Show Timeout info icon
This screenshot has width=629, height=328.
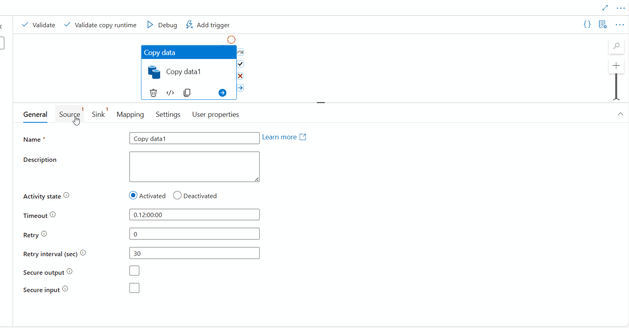pyautogui.click(x=53, y=214)
